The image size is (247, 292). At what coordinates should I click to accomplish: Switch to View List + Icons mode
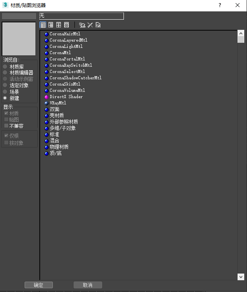coord(51,25)
